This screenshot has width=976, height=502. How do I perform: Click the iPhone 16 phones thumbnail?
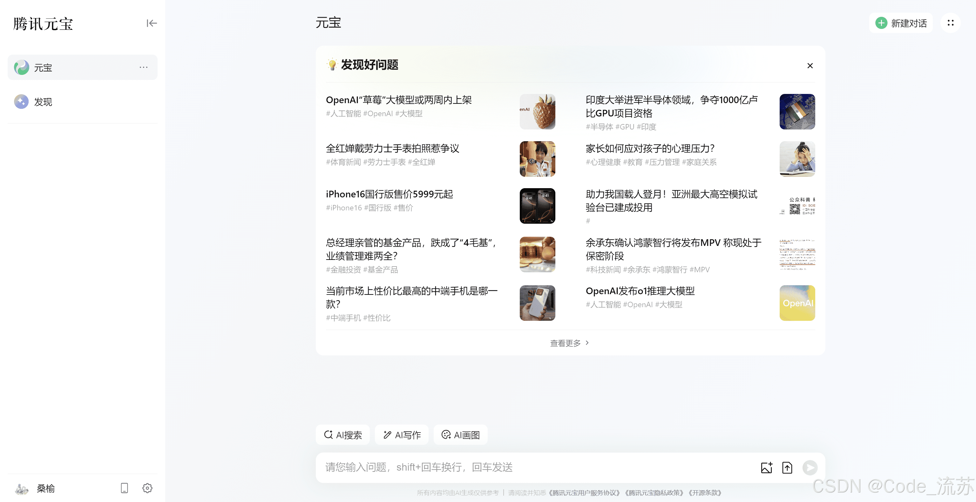pyautogui.click(x=537, y=206)
